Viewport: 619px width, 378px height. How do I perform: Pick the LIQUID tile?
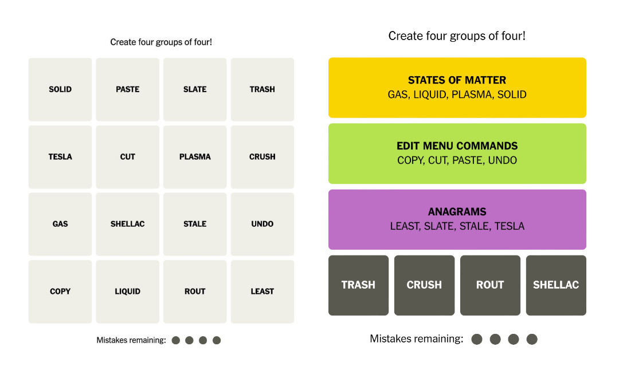click(127, 292)
